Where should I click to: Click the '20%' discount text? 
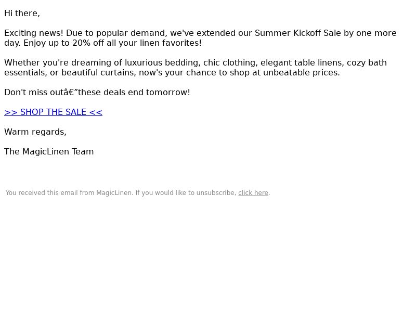[81, 43]
